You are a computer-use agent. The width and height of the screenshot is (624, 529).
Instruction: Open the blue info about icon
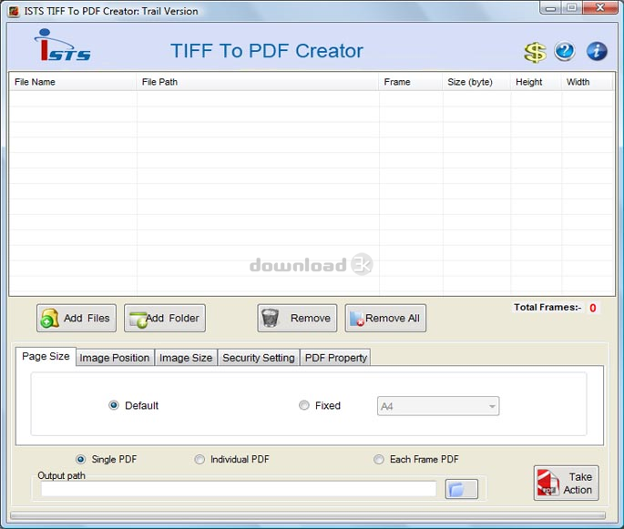pos(597,51)
